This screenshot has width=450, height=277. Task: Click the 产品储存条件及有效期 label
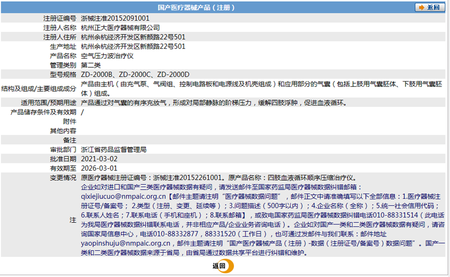[43, 112]
